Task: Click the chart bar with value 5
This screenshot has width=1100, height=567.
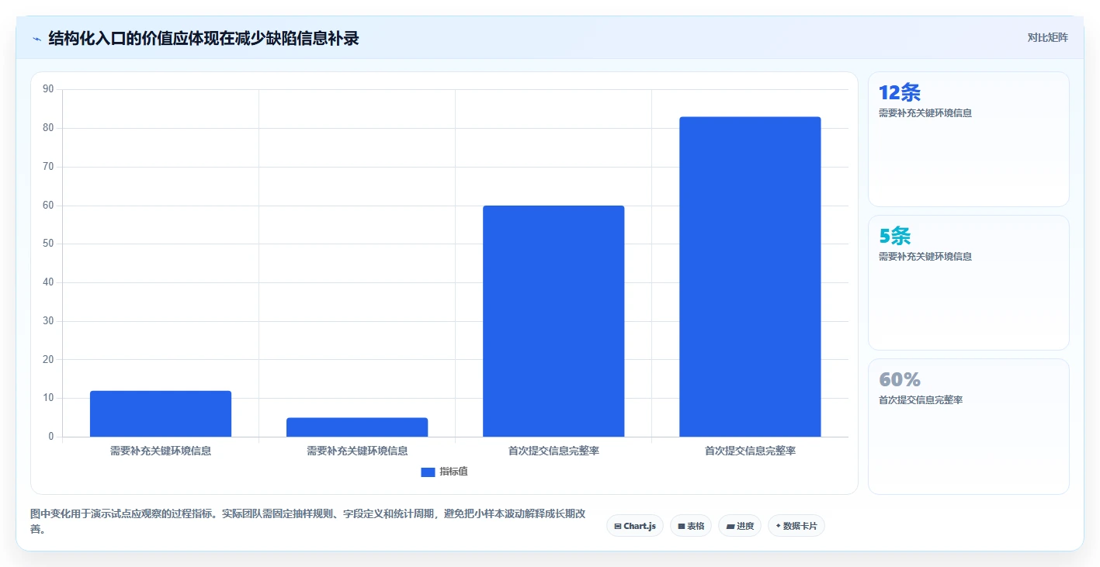Action: [x=357, y=427]
